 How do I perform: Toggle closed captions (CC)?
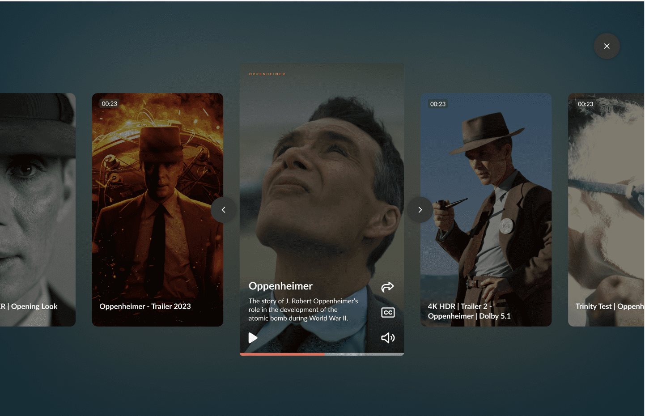pos(388,313)
